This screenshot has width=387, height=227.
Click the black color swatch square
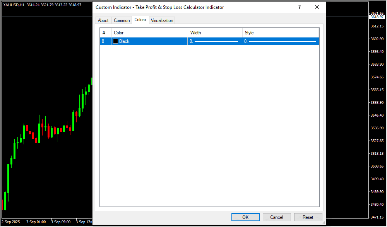point(115,41)
